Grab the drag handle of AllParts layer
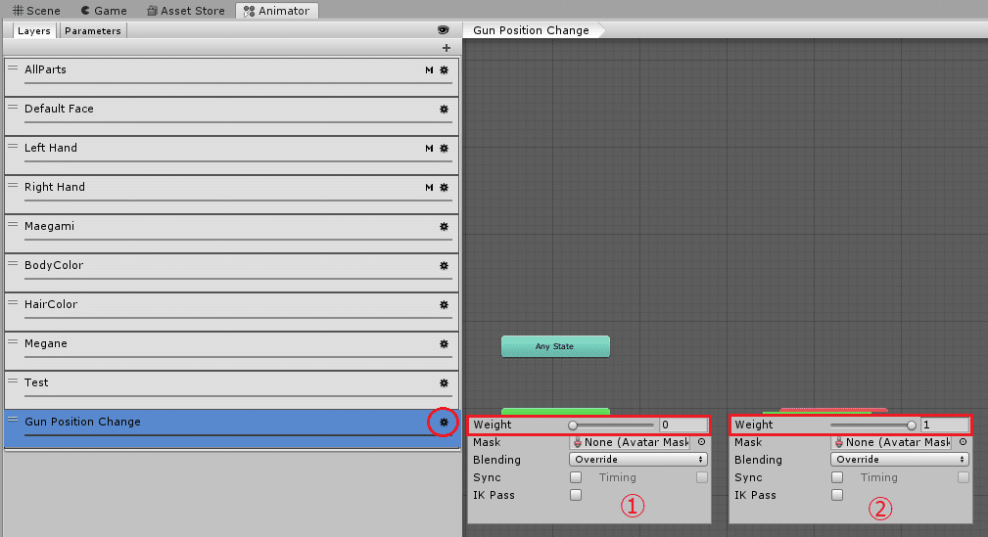 (13, 68)
